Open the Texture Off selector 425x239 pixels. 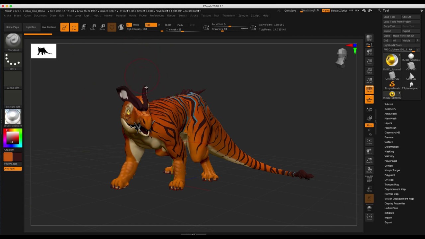(13, 99)
